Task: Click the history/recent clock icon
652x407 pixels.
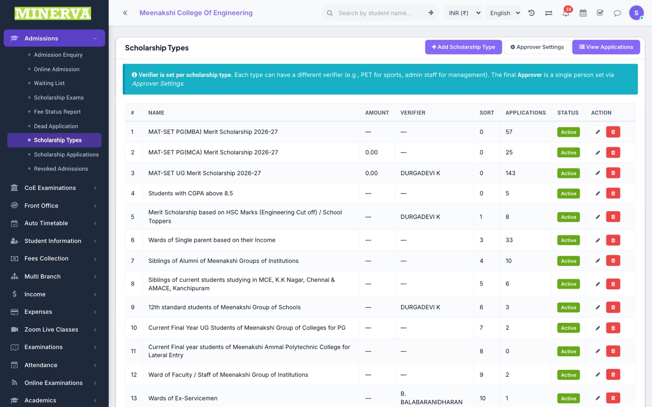Action: 531,13
